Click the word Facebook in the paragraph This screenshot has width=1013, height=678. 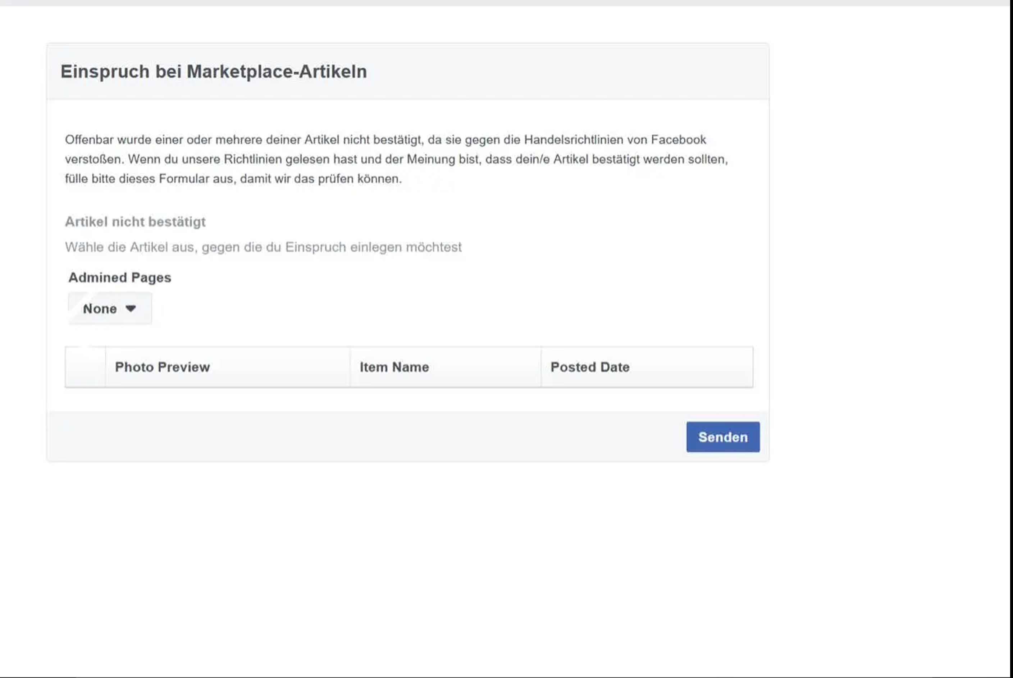678,140
